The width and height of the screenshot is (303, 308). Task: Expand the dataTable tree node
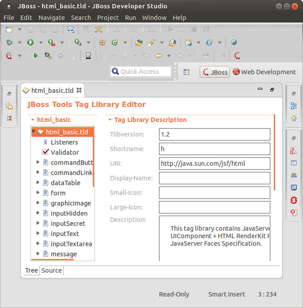pyautogui.click(x=38, y=183)
